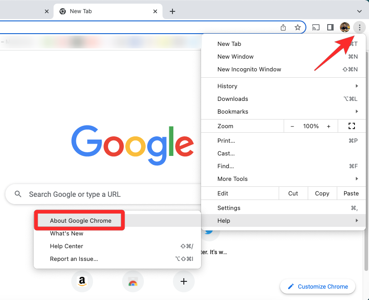The image size is (369, 300).
Task: Open a new tab with plus button
Action: [x=172, y=11]
